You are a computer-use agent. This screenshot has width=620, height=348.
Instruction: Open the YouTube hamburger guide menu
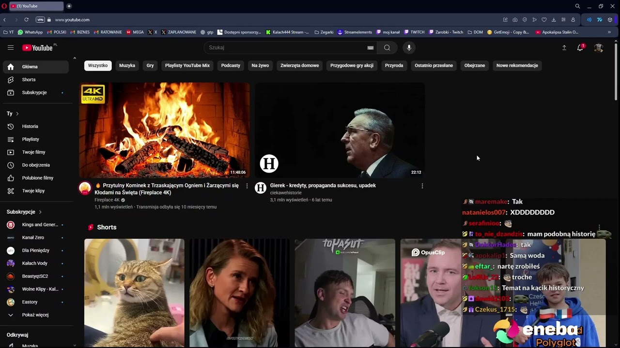(x=11, y=47)
